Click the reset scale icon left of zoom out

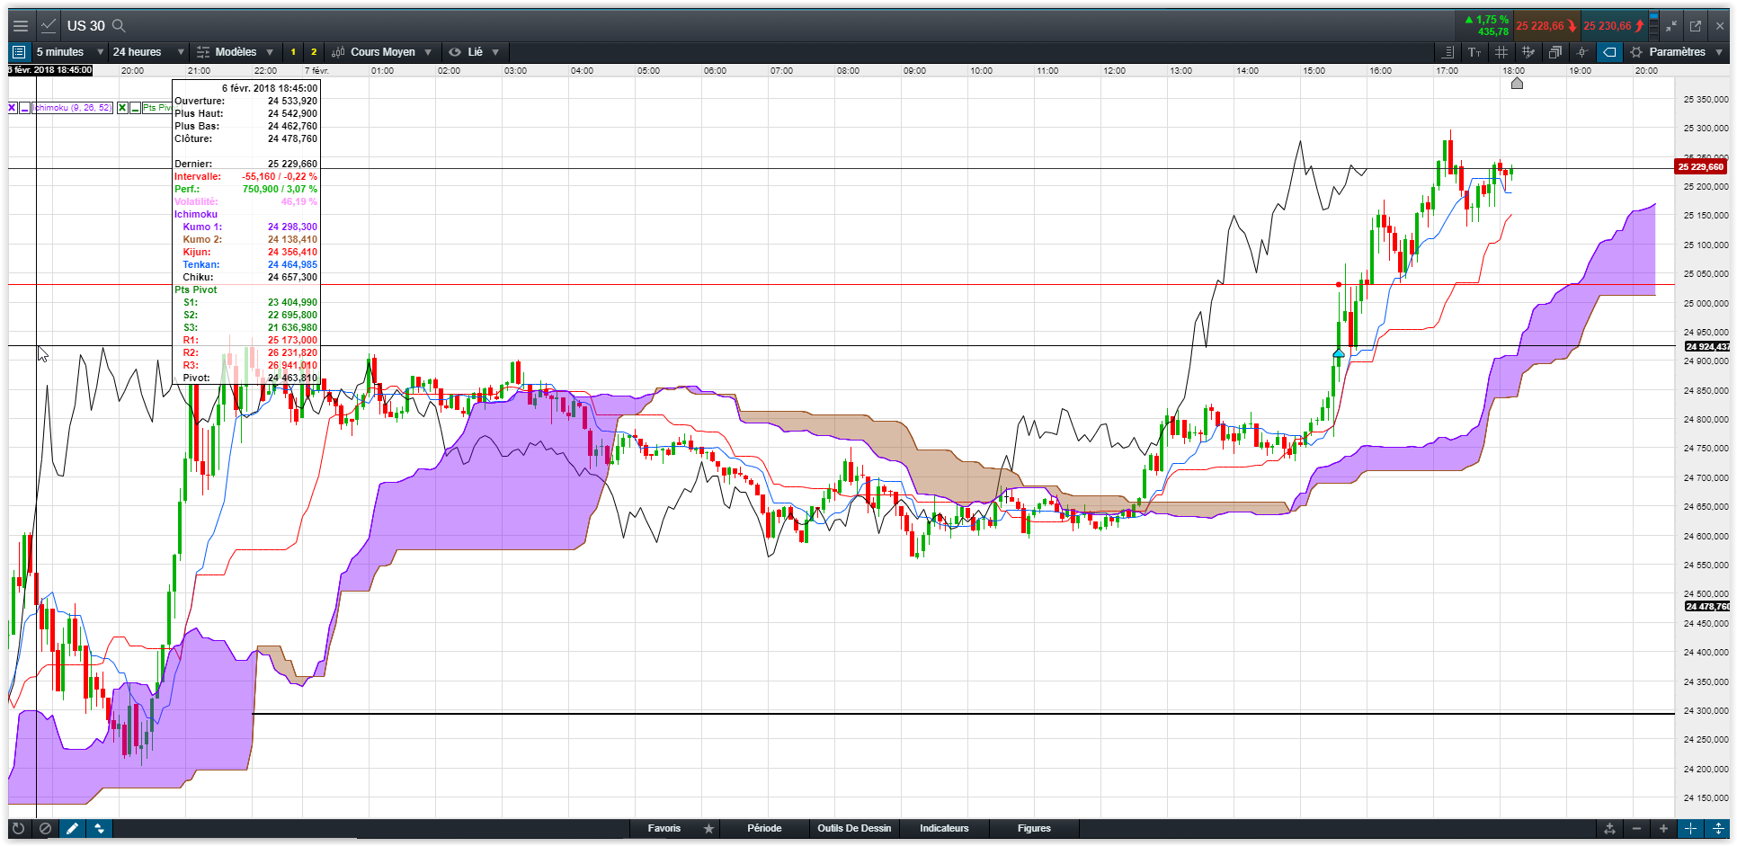[1609, 828]
